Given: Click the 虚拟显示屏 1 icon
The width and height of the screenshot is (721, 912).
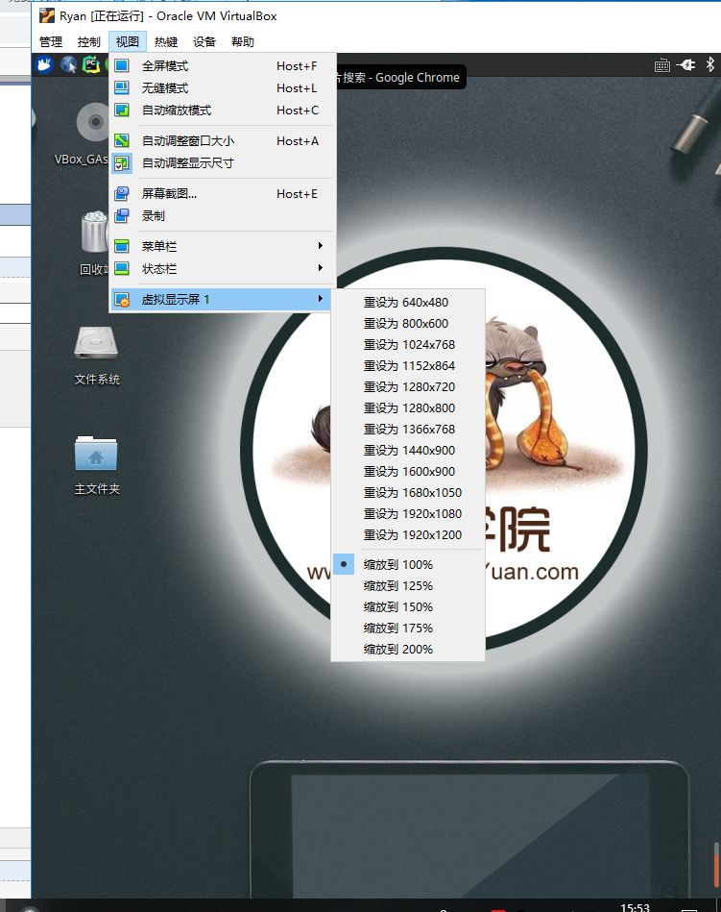Looking at the screenshot, I should pyautogui.click(x=121, y=300).
